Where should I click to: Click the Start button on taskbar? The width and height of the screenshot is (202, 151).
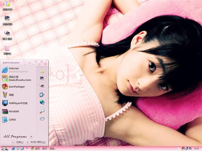pyautogui.click(x=5, y=148)
